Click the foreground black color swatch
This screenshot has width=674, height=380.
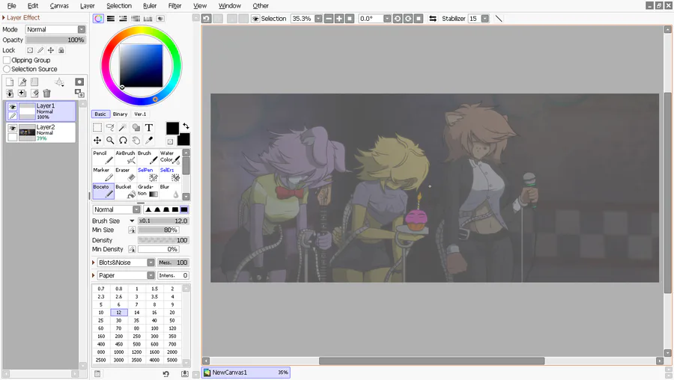(172, 129)
